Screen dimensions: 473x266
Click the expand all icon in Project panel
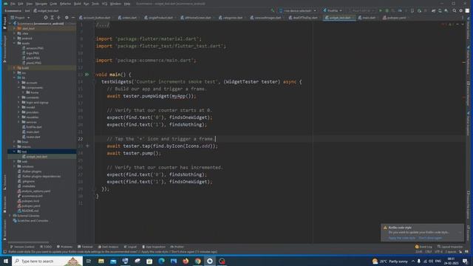click(52, 18)
